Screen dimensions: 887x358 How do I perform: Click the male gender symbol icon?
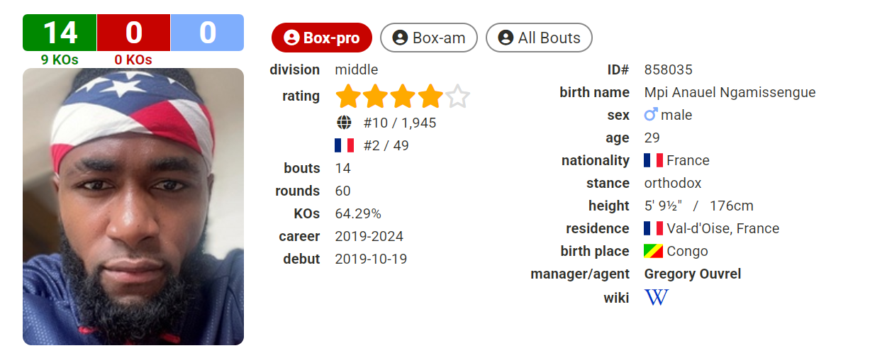coord(651,114)
